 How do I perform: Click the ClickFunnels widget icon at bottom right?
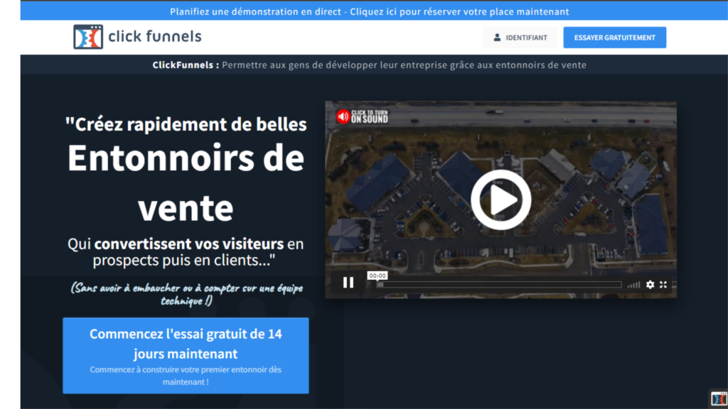(x=719, y=399)
